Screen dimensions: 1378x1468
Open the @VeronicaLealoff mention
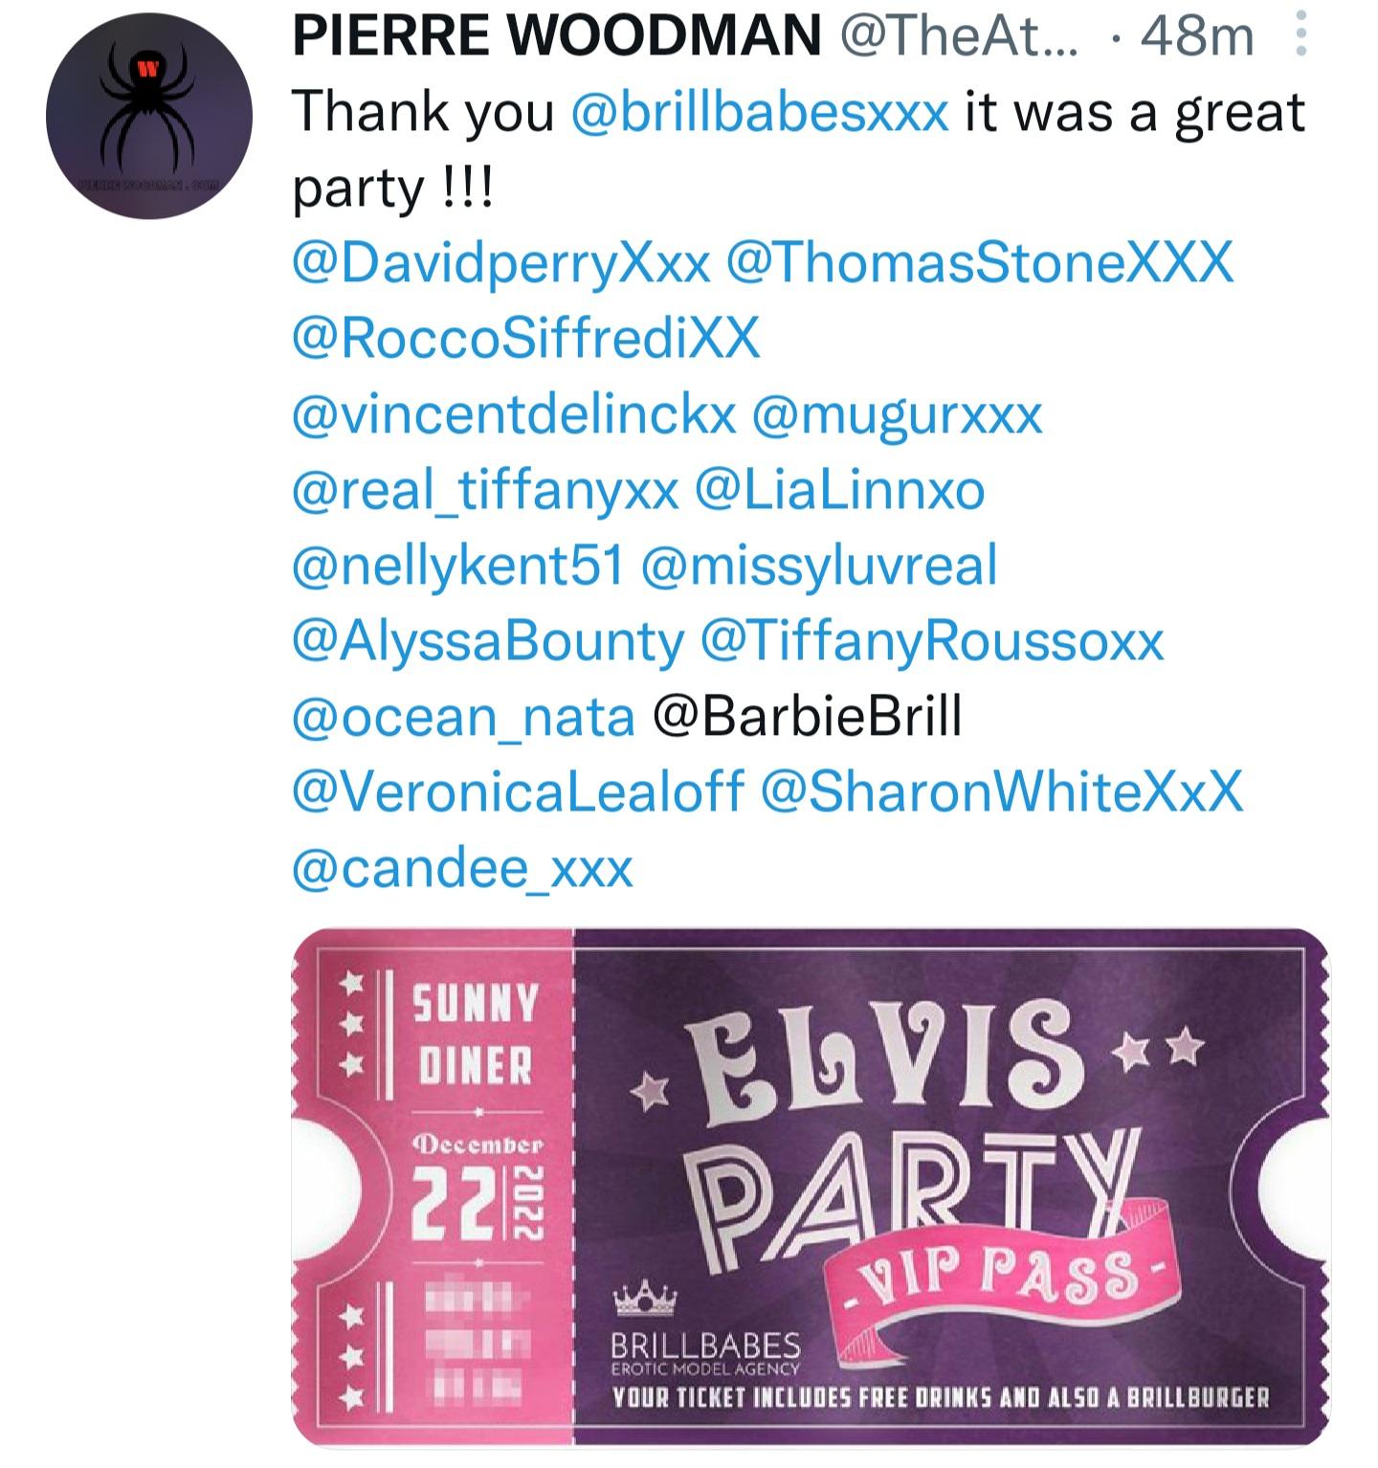click(518, 792)
